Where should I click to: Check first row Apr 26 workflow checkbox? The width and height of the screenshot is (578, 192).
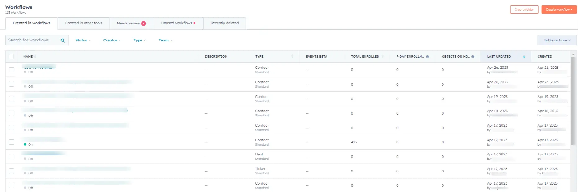coord(11,70)
